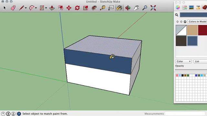Image resolution: width=207 pixels, height=116 pixels.
Task: Toggle the Paint Bucket tool
Action: click(119, 8)
